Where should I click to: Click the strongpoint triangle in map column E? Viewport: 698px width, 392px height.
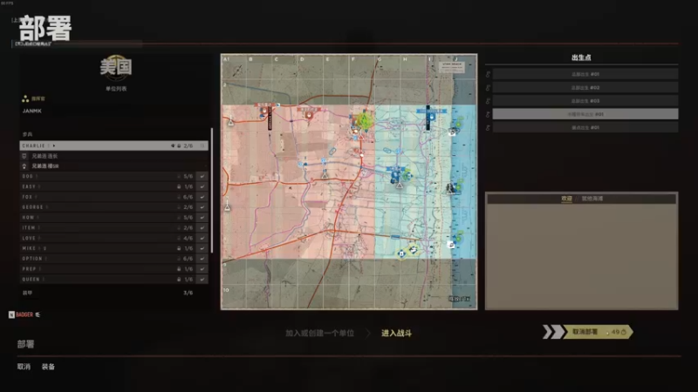click(325, 175)
